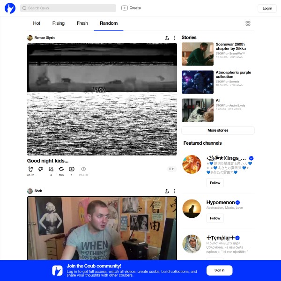This screenshot has height=281, width=281.
Task: Open Shch's channel avatar
Action: click(x=30, y=191)
